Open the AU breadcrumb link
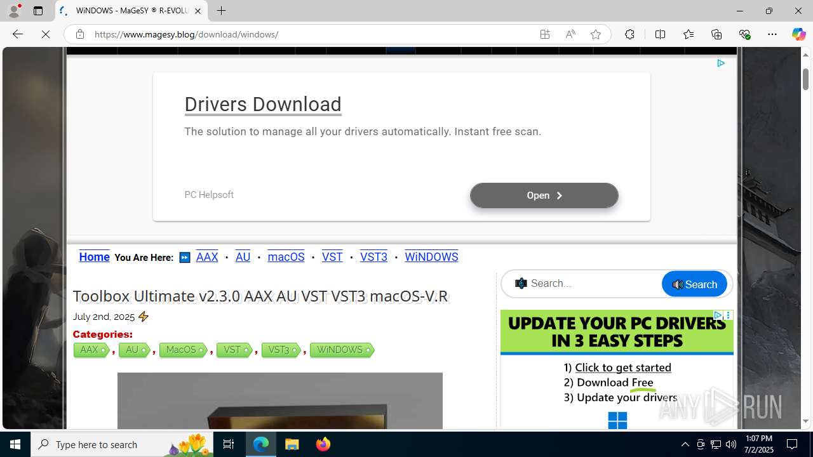Image resolution: width=813 pixels, height=457 pixels. [x=243, y=256]
